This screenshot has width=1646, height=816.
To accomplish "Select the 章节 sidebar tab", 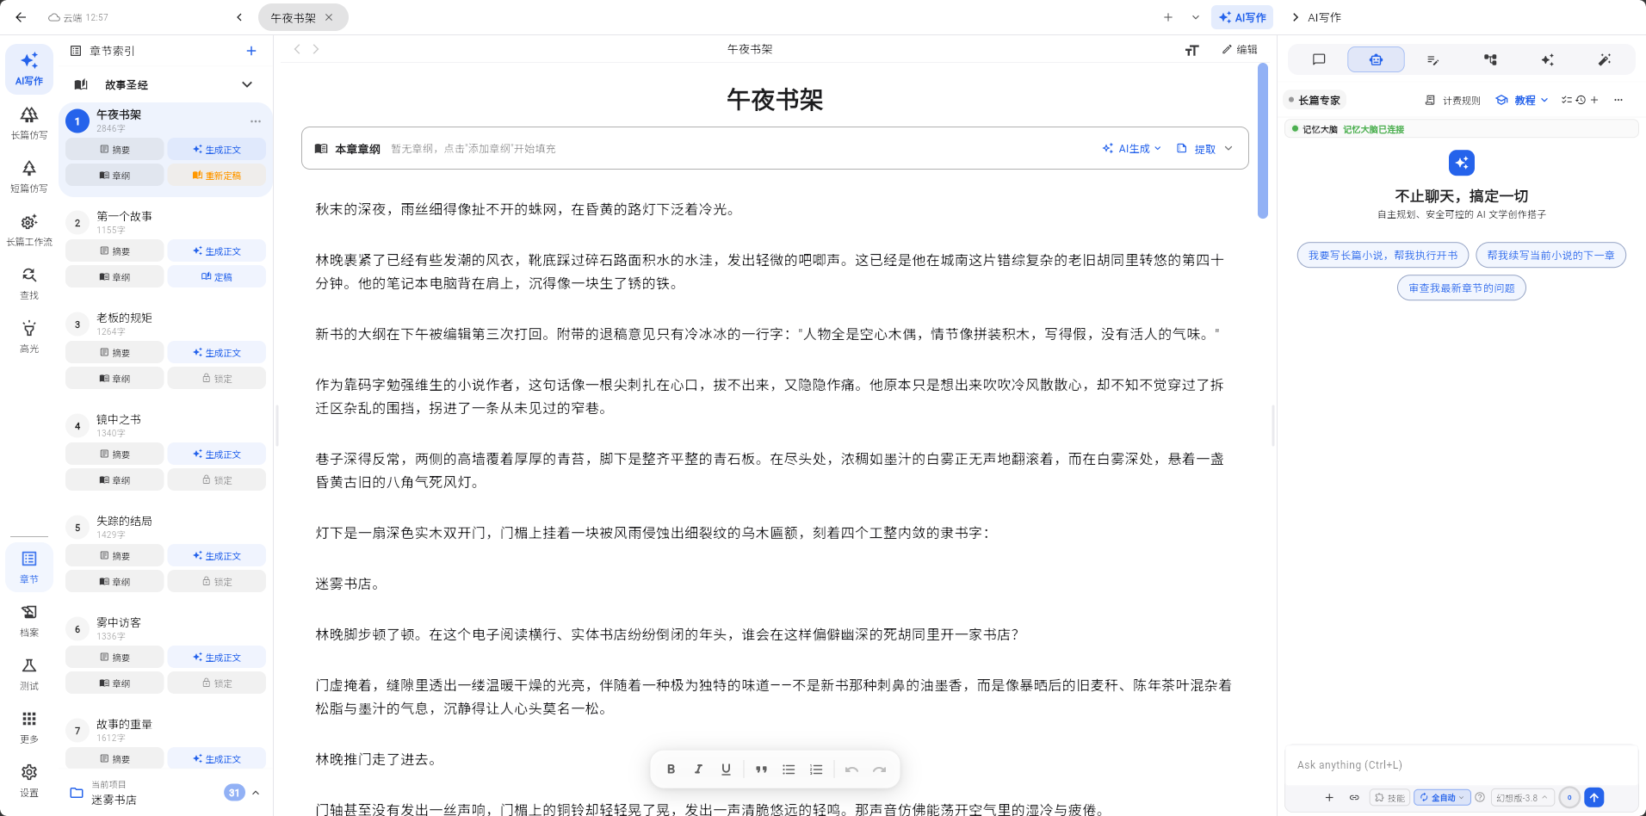I will (29, 566).
